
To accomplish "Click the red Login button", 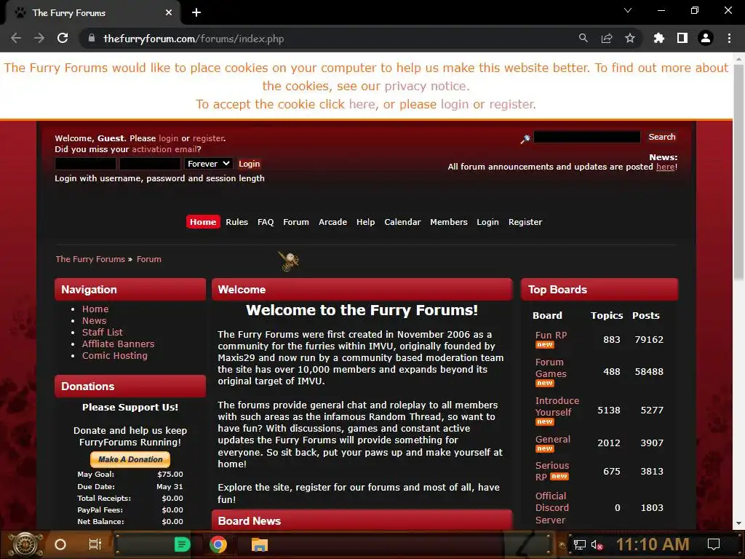I will tap(249, 164).
